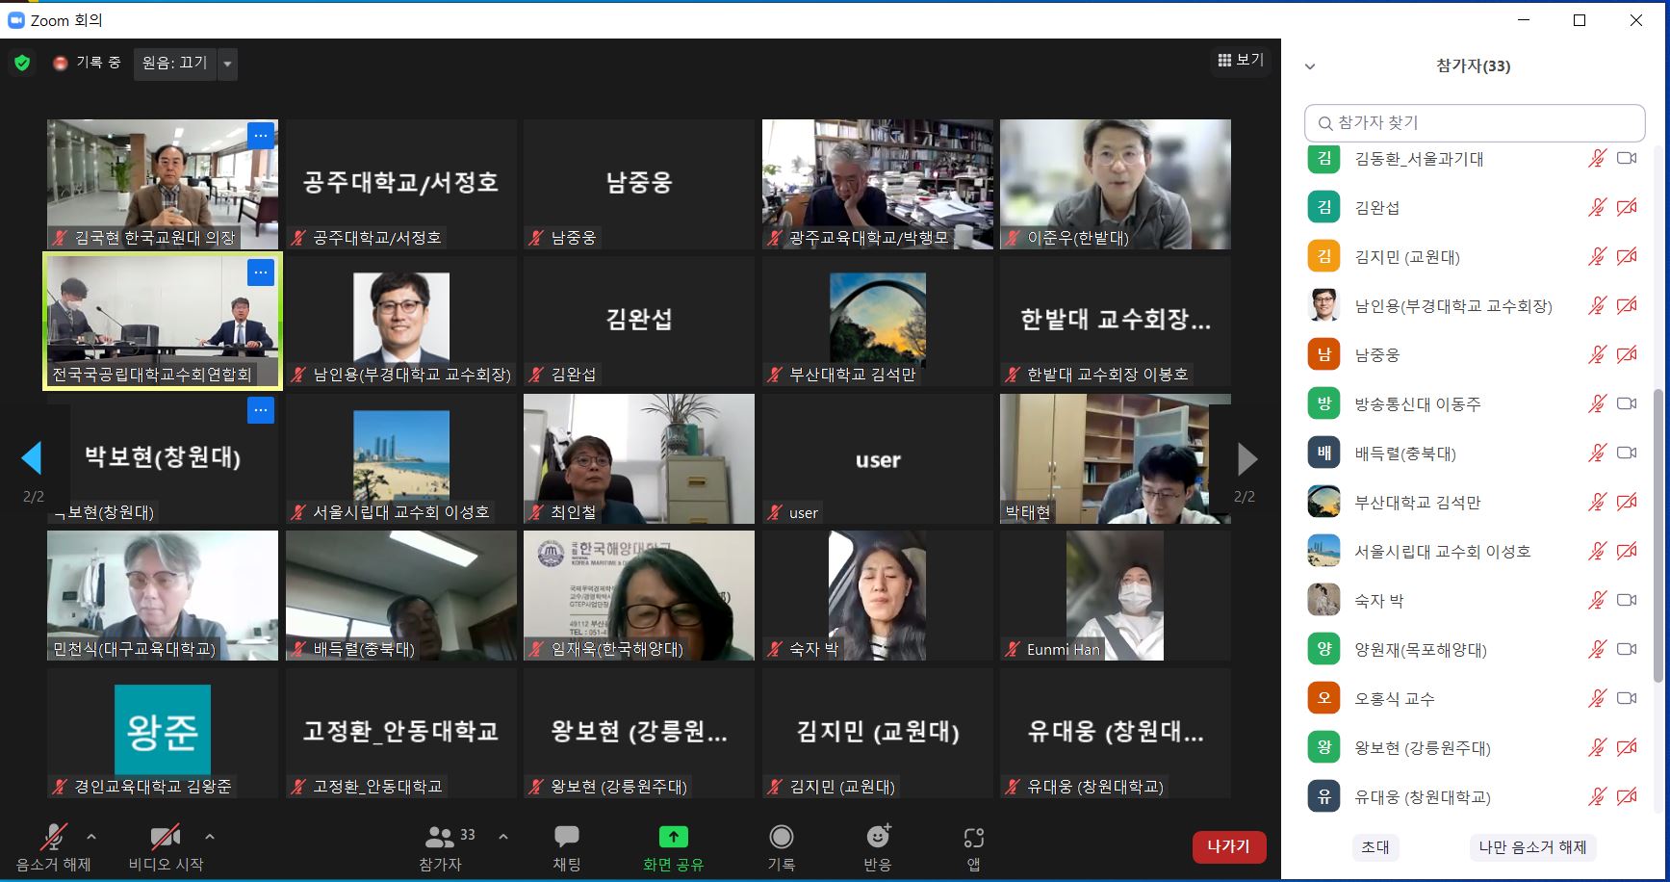Click the 참가자 찾기 search field
Viewport: 1670px width, 882px height.
click(1474, 123)
